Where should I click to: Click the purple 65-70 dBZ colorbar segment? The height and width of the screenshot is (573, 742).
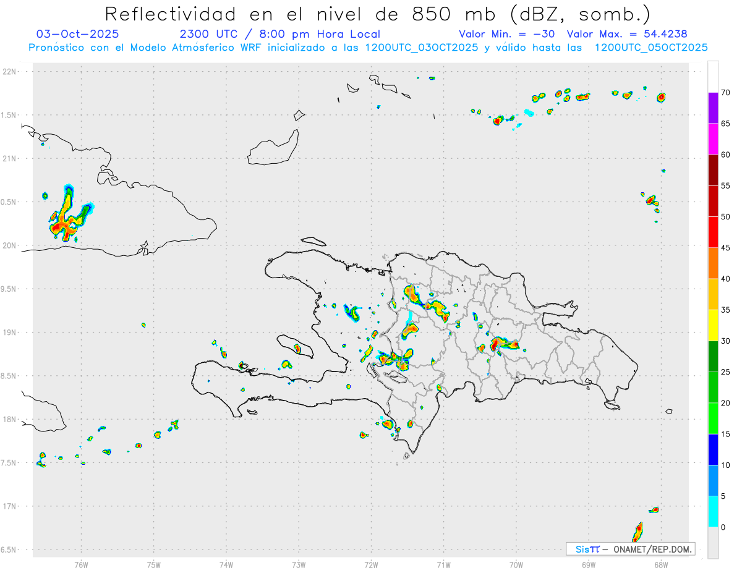[713, 108]
